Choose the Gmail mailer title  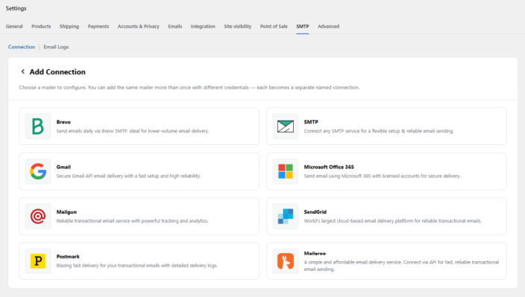[63, 167]
